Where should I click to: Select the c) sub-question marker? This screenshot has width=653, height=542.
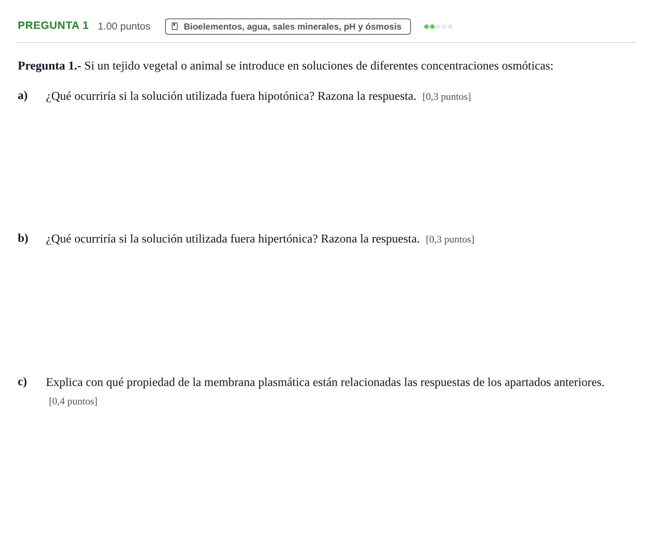pyautogui.click(x=22, y=382)
